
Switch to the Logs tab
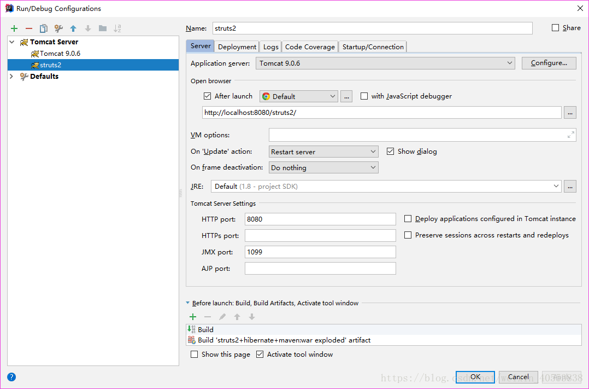tap(271, 47)
